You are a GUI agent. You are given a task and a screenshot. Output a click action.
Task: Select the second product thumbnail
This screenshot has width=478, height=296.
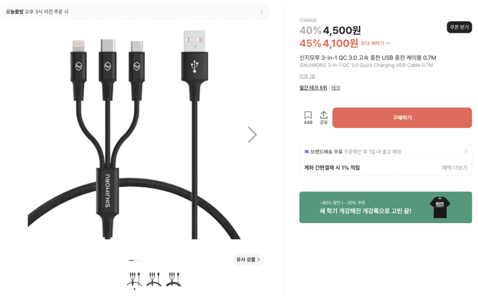click(154, 279)
